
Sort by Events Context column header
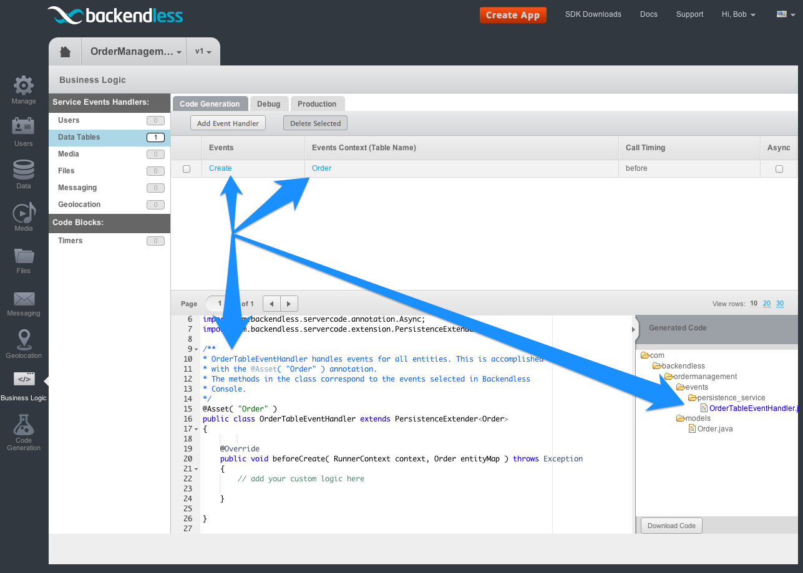coord(462,148)
